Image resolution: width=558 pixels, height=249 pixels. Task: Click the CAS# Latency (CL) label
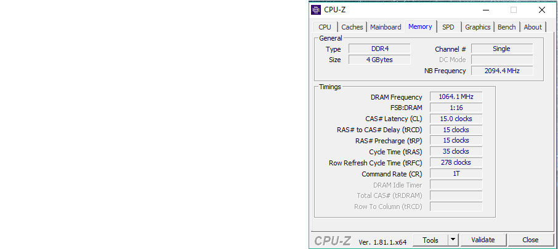394,119
